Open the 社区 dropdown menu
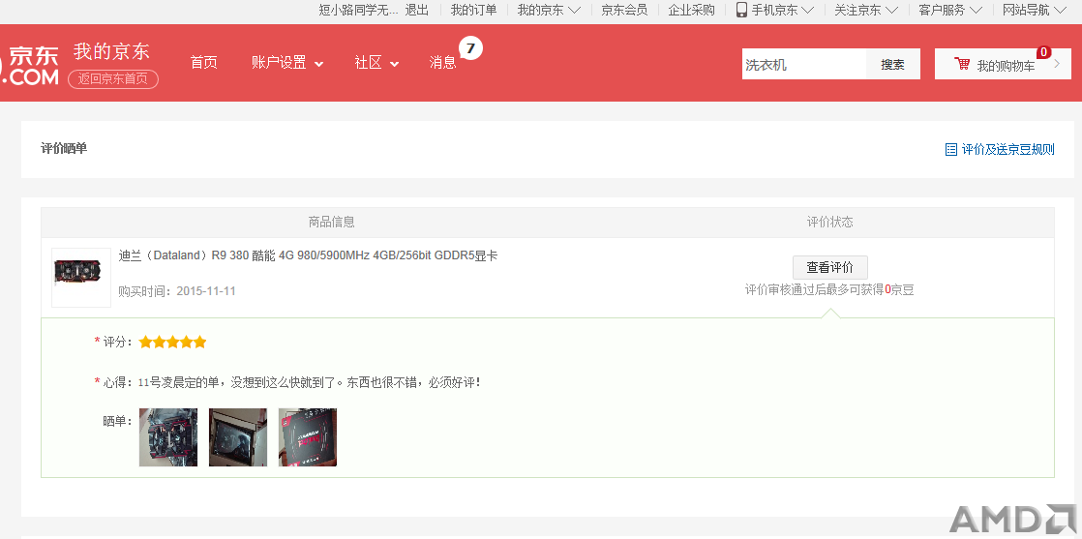This screenshot has width=1082, height=539. click(x=376, y=63)
